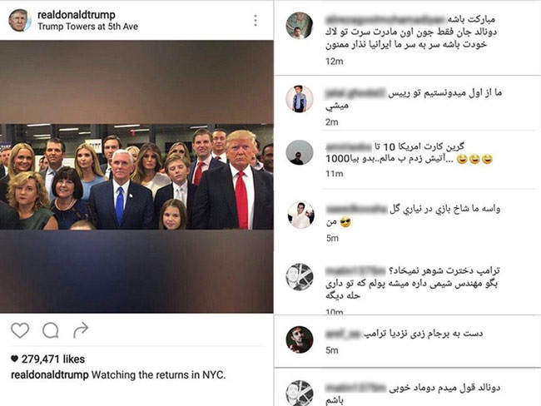The height and width of the screenshot is (406, 541).
Task: Open the three-dot post options menu
Action: pos(256,21)
